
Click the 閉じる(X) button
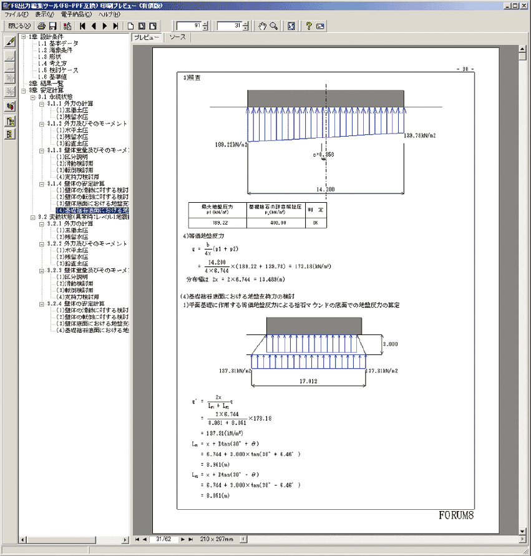tap(19, 26)
